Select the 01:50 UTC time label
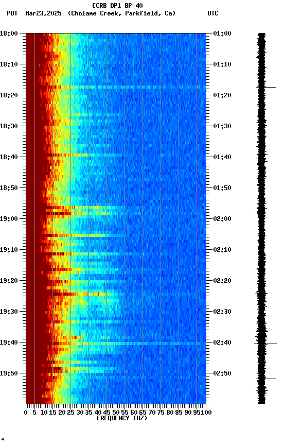 222,188
